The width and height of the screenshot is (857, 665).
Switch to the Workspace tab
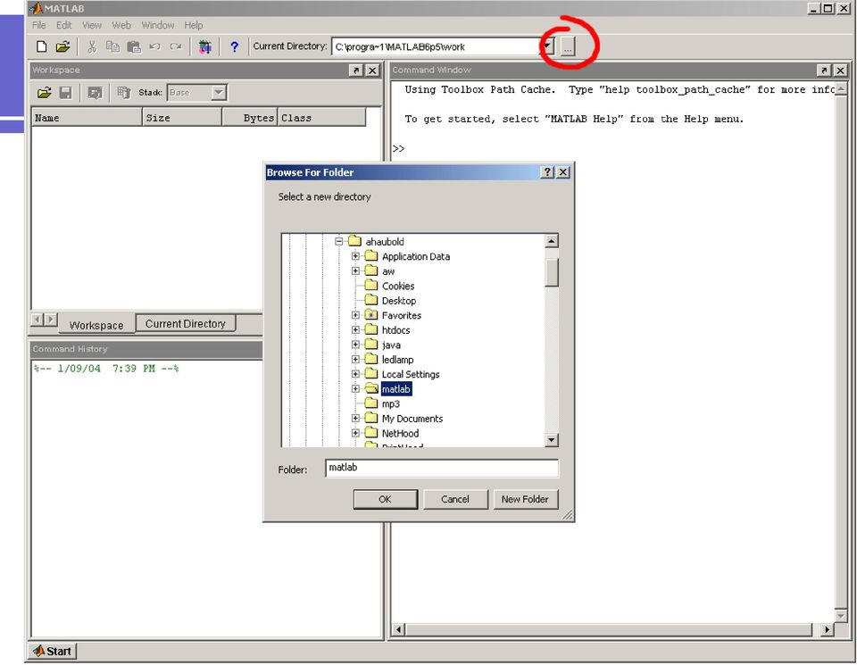click(x=96, y=325)
